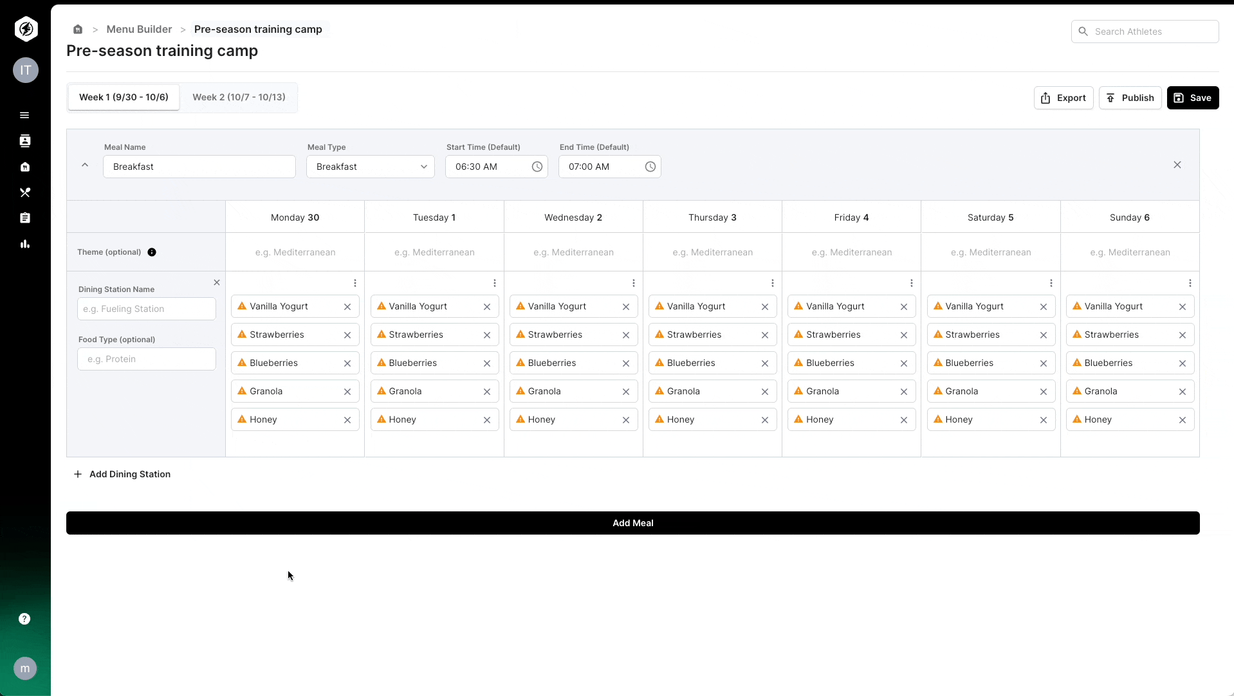Click the Theme info icon
The width and height of the screenshot is (1234, 696).
[x=152, y=252]
